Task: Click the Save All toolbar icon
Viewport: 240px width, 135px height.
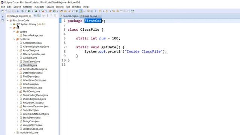Action: (x=13, y=11)
